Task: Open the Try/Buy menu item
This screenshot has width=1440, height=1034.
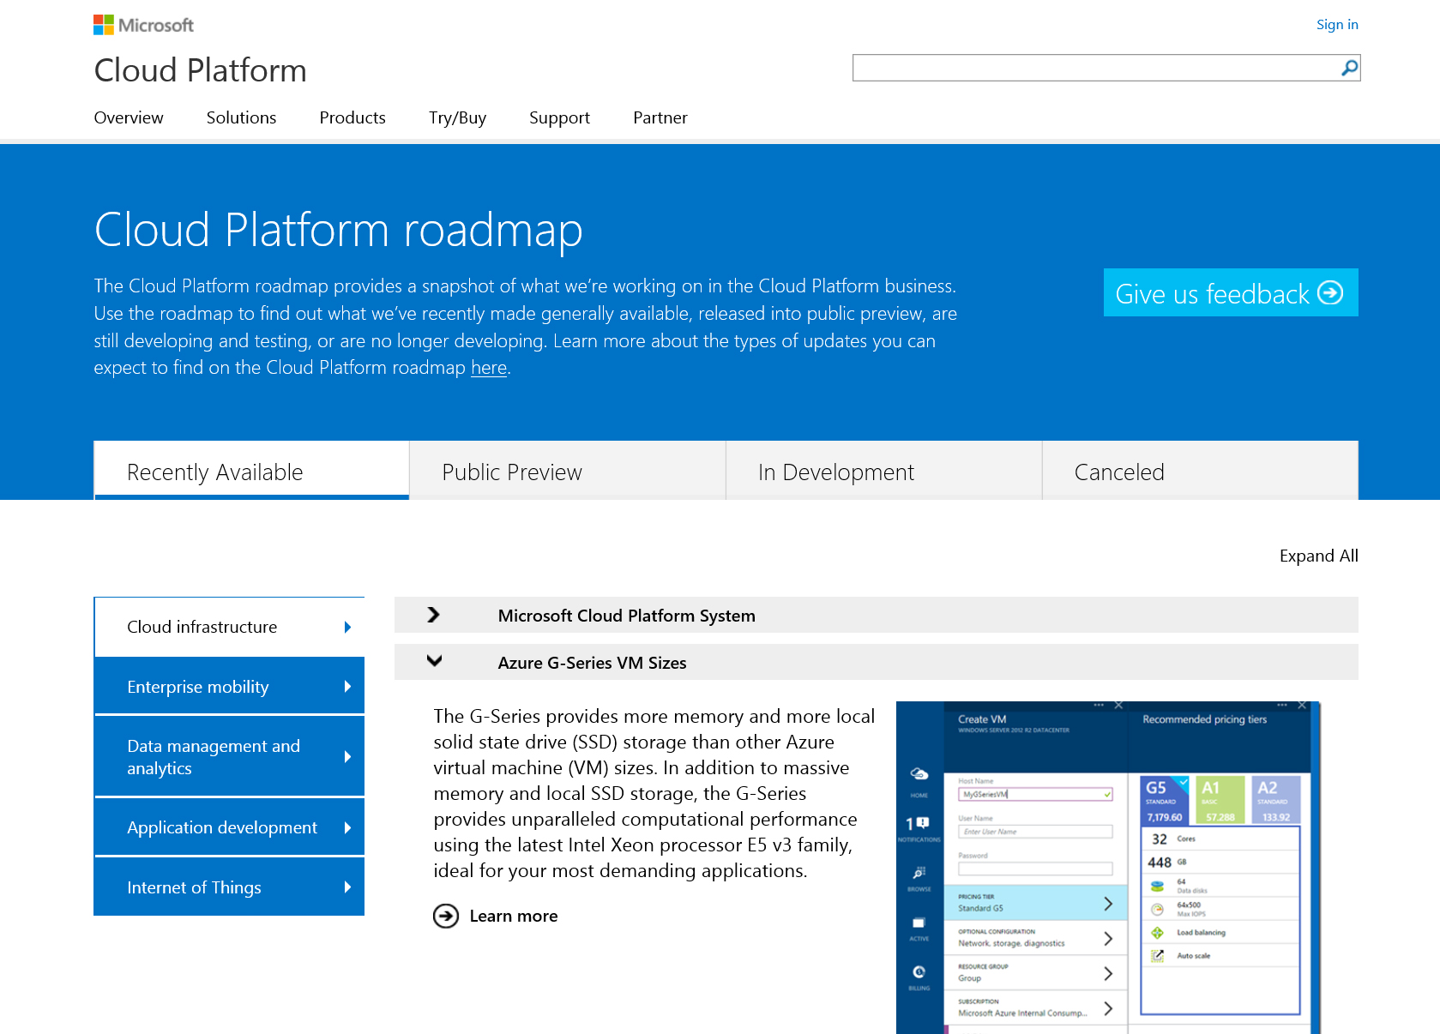Action: (457, 117)
